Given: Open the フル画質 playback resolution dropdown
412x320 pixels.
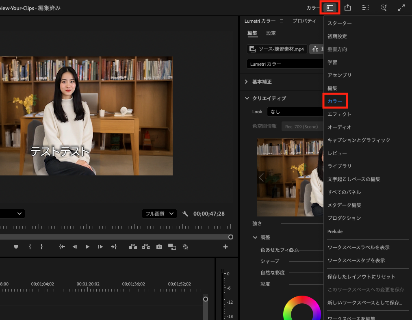Looking at the screenshot, I should pyautogui.click(x=159, y=214).
